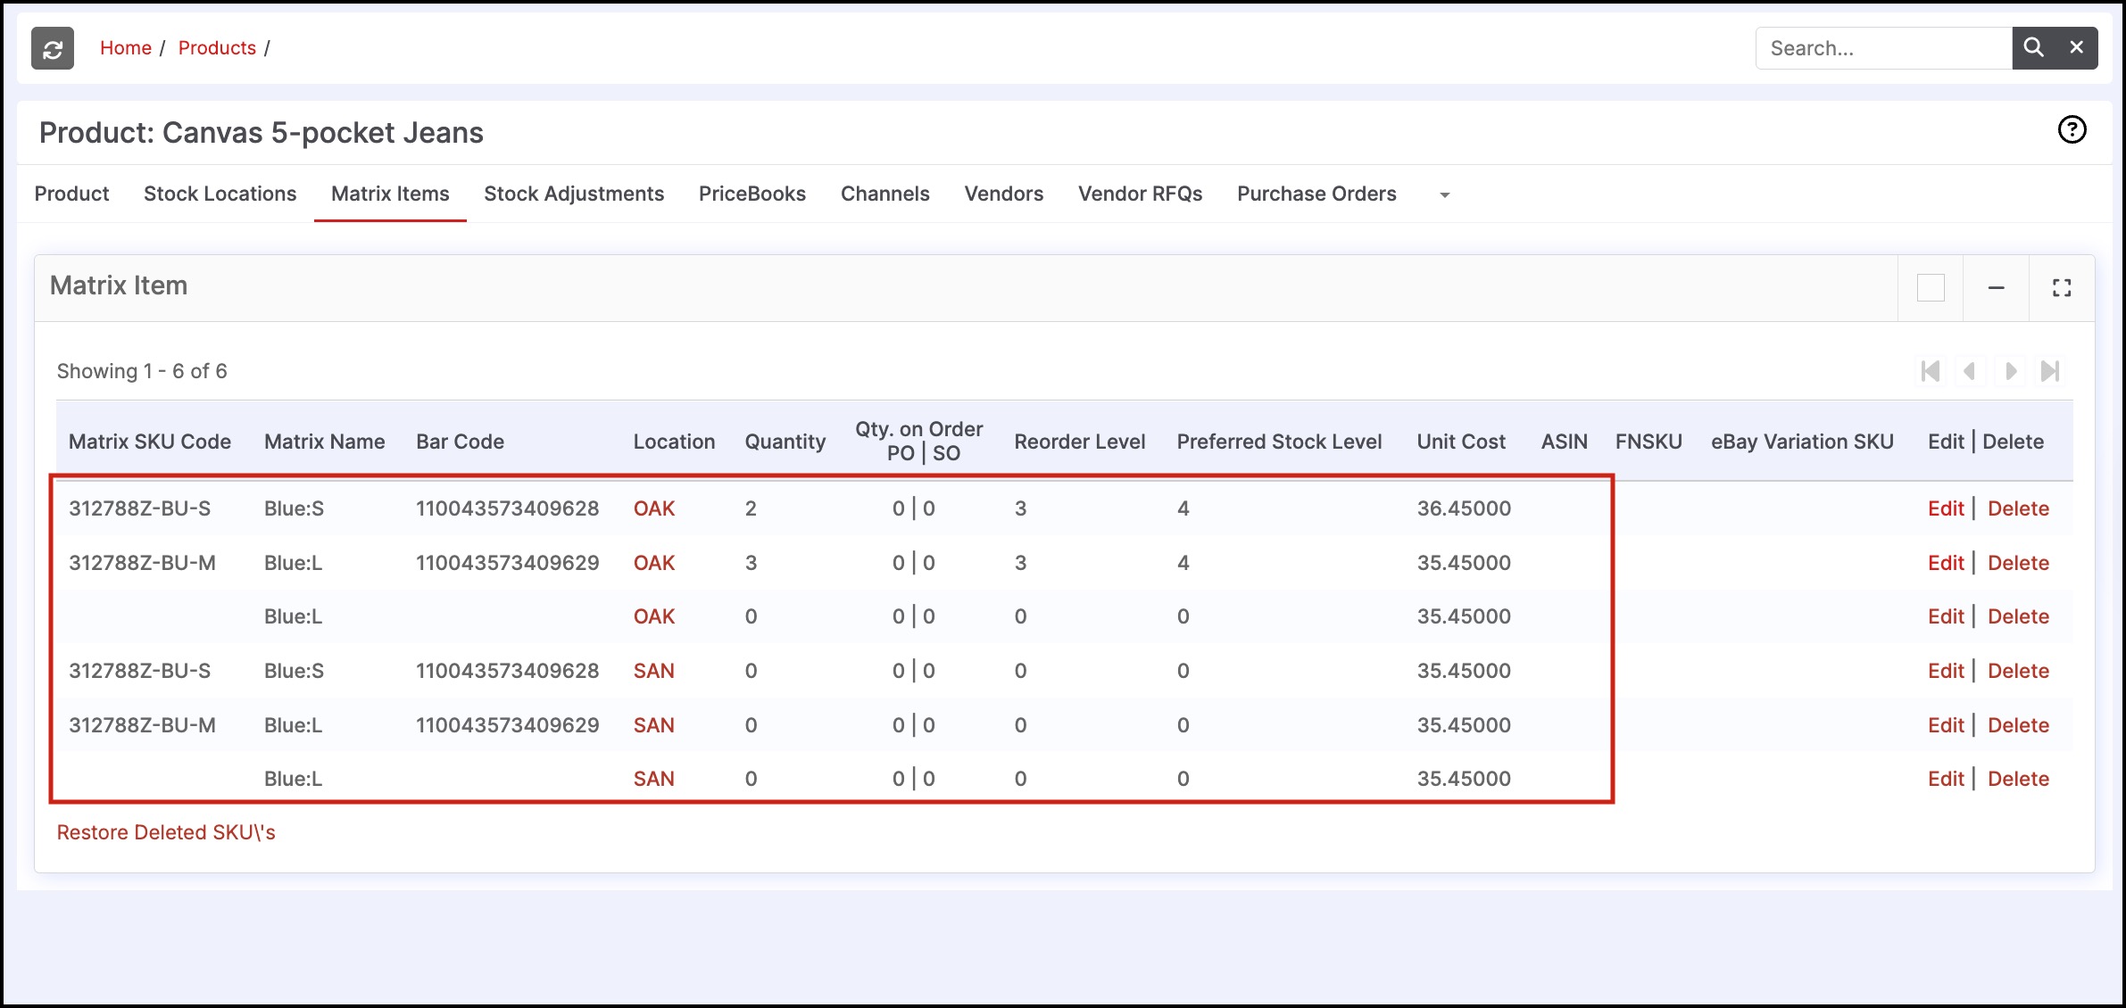Click the refresh icon beside Home
This screenshot has height=1008, width=2126.
(x=53, y=48)
